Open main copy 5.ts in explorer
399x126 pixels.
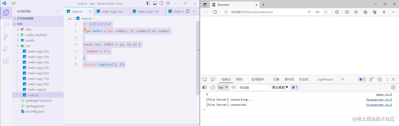(x=38, y=68)
